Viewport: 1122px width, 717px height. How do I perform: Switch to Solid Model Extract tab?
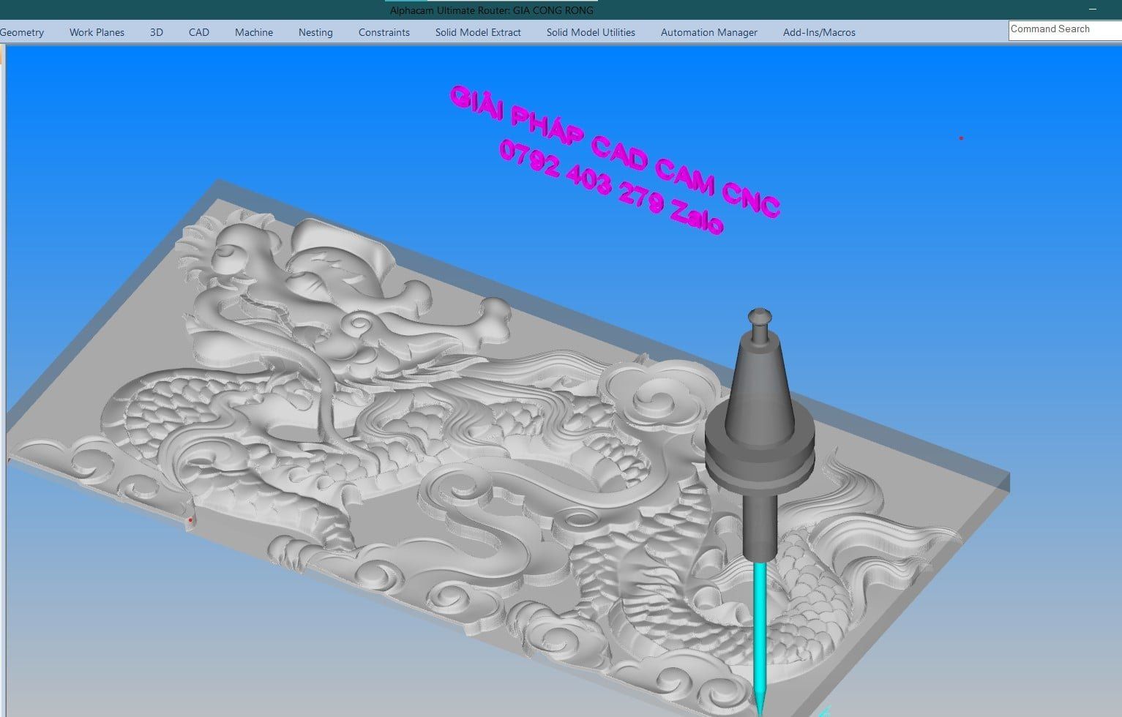click(x=478, y=32)
